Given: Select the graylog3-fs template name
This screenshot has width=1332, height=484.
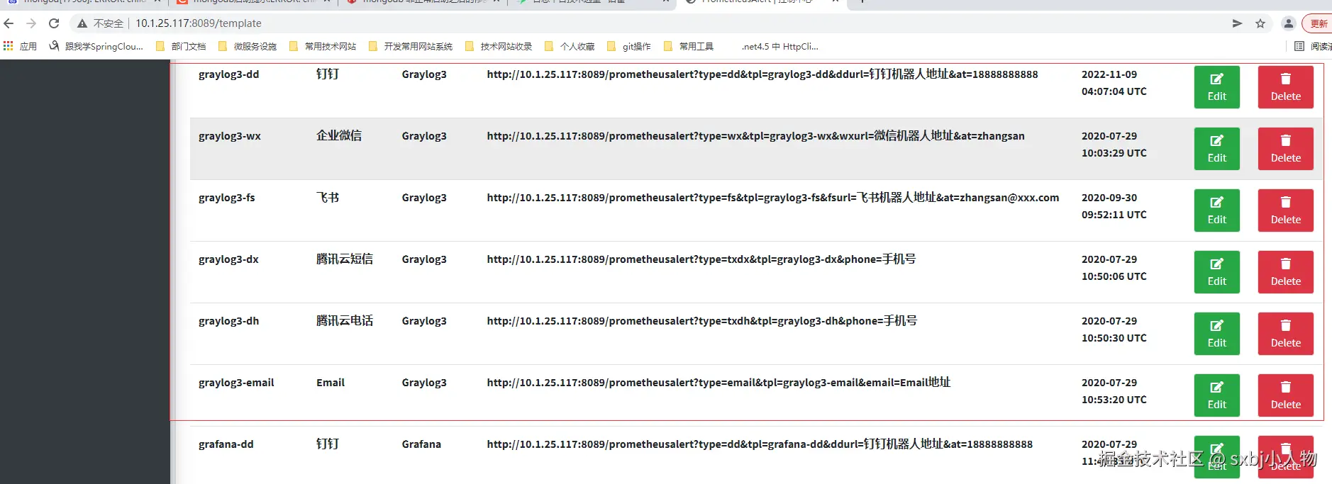Looking at the screenshot, I should click(226, 198).
